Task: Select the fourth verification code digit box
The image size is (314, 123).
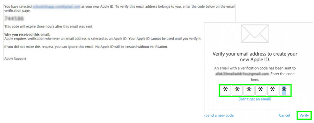Action: point(261,90)
